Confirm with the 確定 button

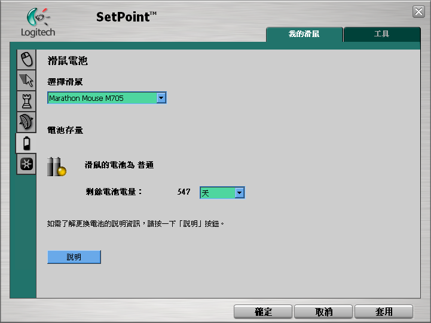pos(263,312)
